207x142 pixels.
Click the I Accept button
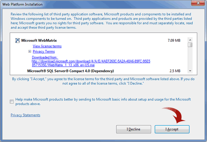pyautogui.click(x=172, y=129)
